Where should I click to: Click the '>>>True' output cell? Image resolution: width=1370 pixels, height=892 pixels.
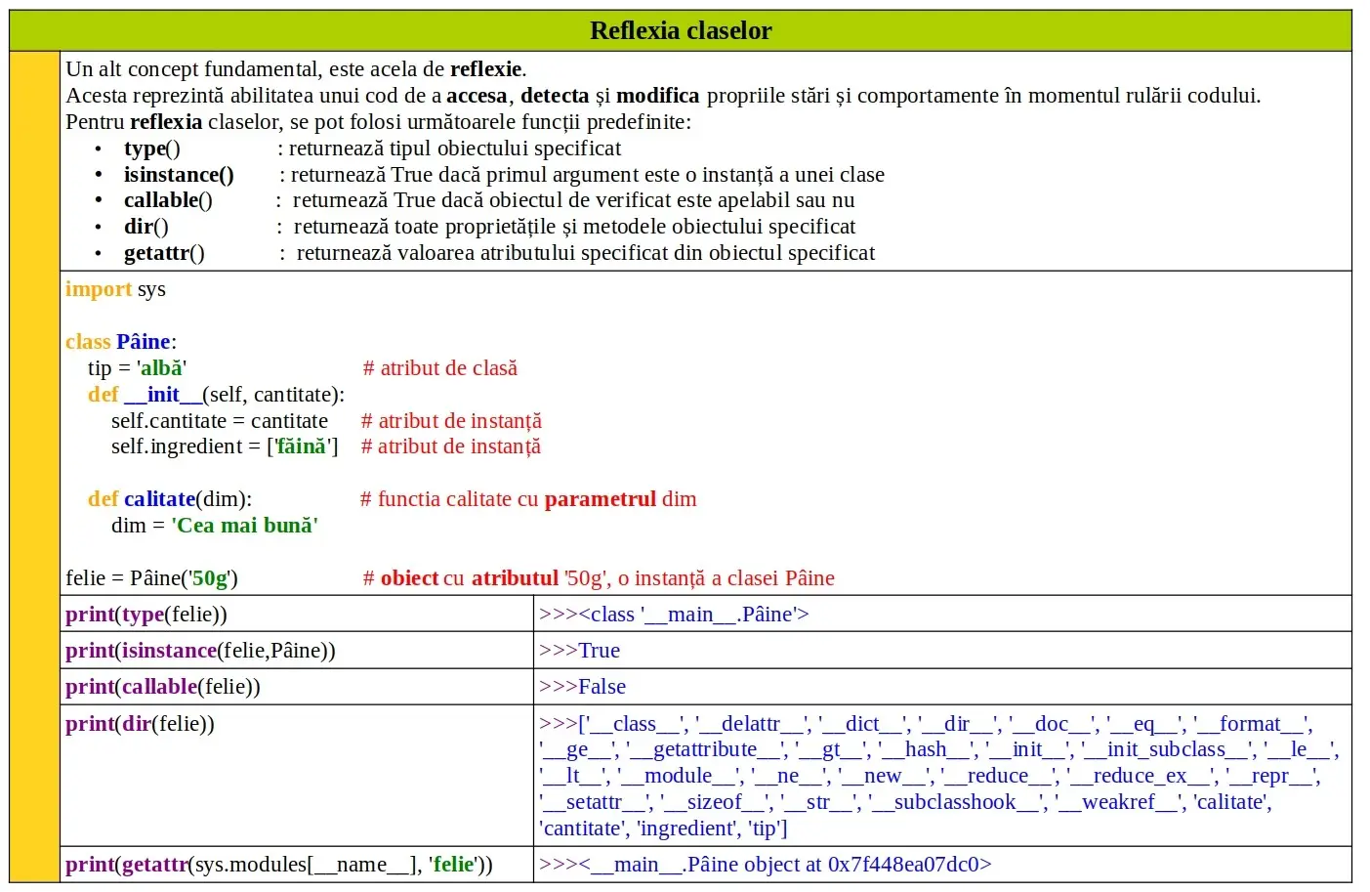pyautogui.click(x=942, y=651)
